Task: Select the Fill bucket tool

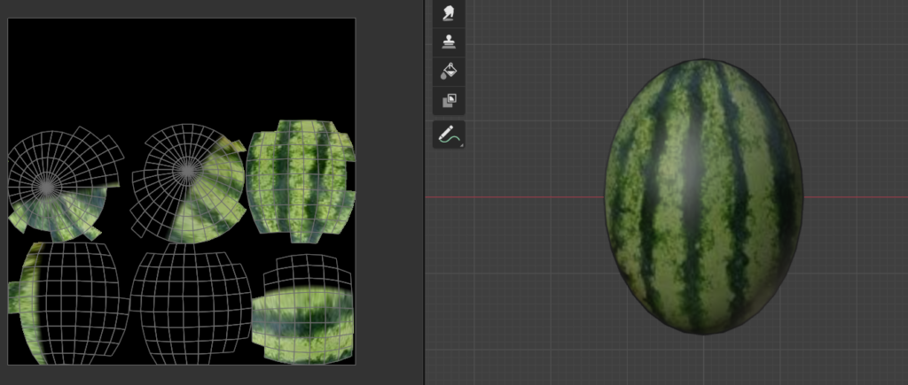Action: pos(449,72)
